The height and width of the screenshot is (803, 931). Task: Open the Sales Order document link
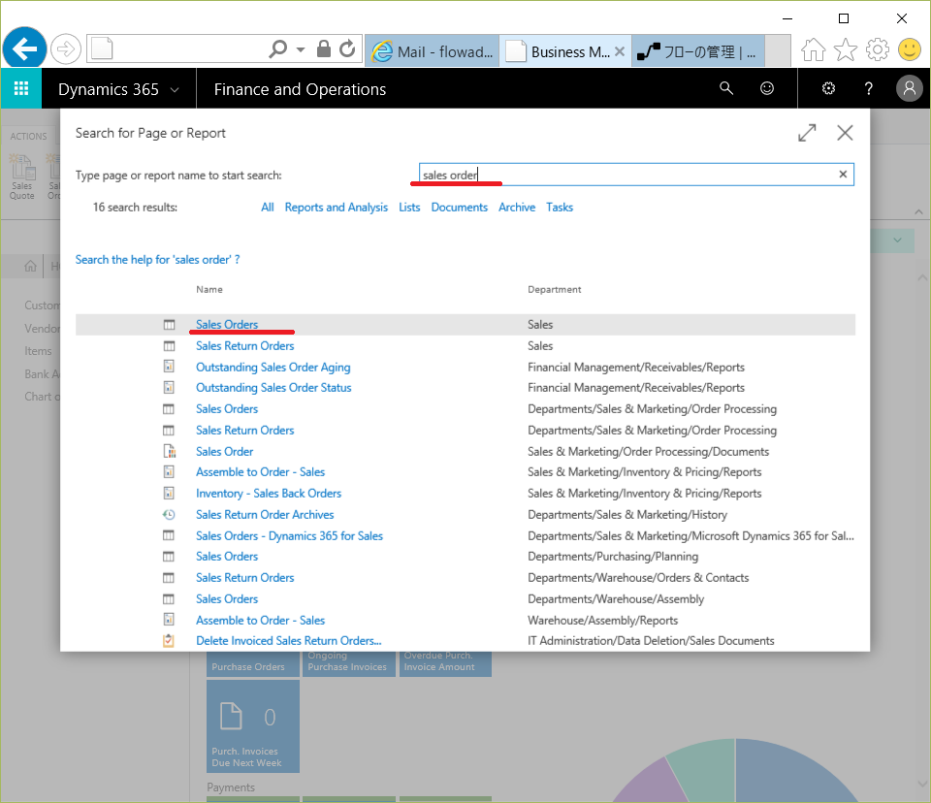(224, 451)
